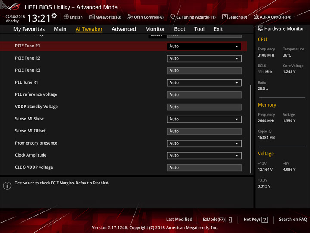The height and width of the screenshot is (233, 310).
Task: Select the Clock Amplitude label
Action: [x=31, y=155]
